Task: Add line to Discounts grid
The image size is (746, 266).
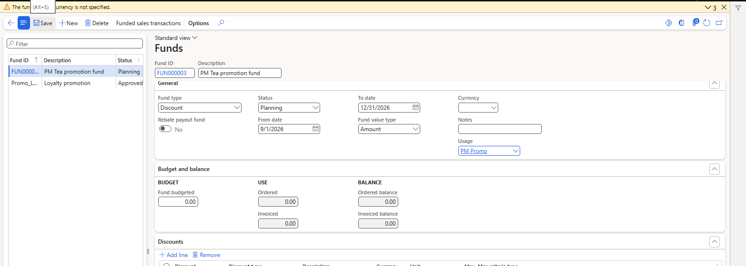Action: [173, 255]
